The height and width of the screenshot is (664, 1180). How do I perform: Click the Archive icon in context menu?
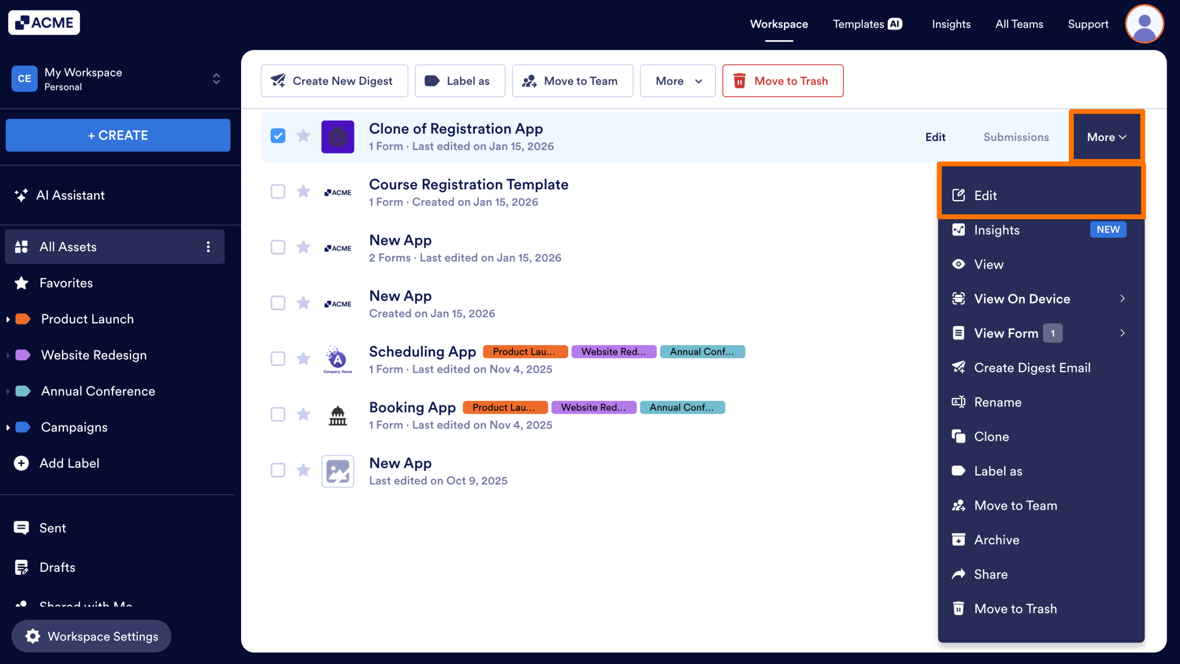point(958,540)
